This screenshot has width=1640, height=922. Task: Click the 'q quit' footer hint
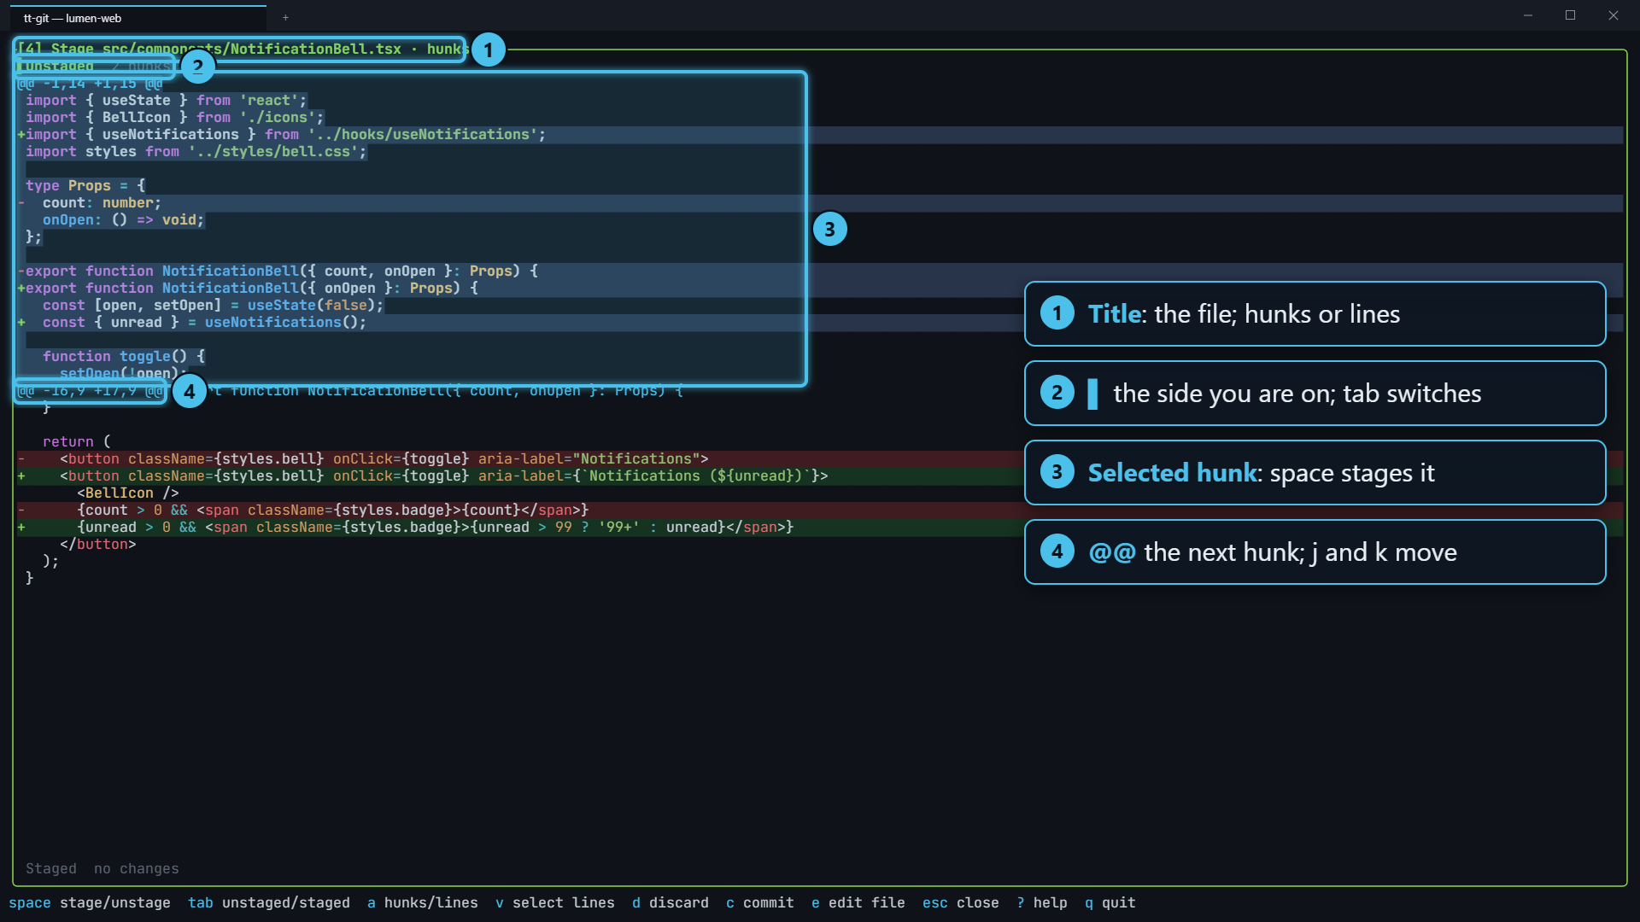(1110, 902)
